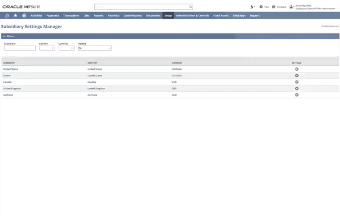The height and width of the screenshot is (218, 340).
Task: Open settings gear for Canada subsidiary
Action: coord(297,82)
